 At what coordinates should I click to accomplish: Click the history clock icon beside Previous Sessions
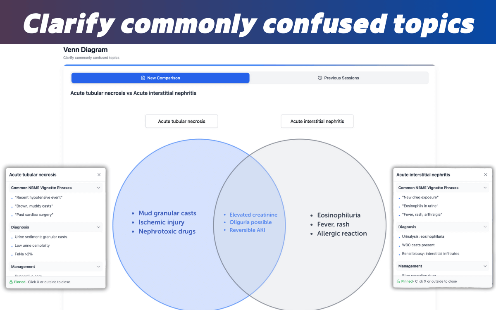tap(320, 78)
